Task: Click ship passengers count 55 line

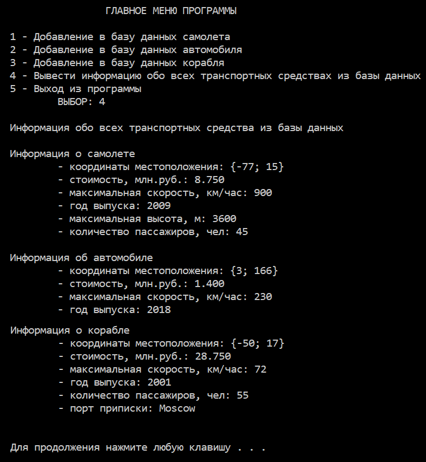Action: click(153, 395)
